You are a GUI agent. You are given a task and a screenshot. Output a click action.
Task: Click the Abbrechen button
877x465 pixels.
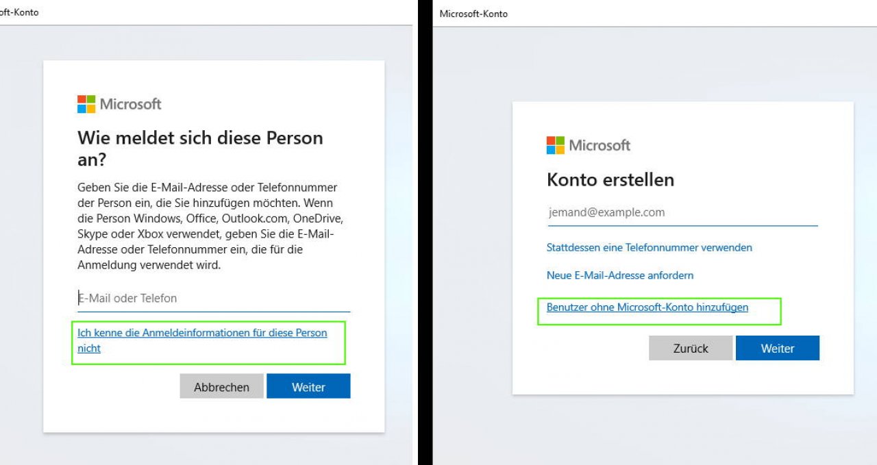(221, 387)
